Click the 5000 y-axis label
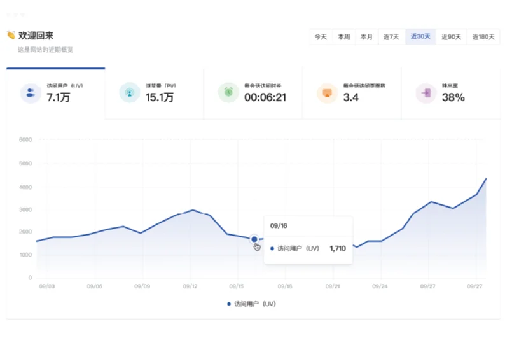 coord(25,164)
